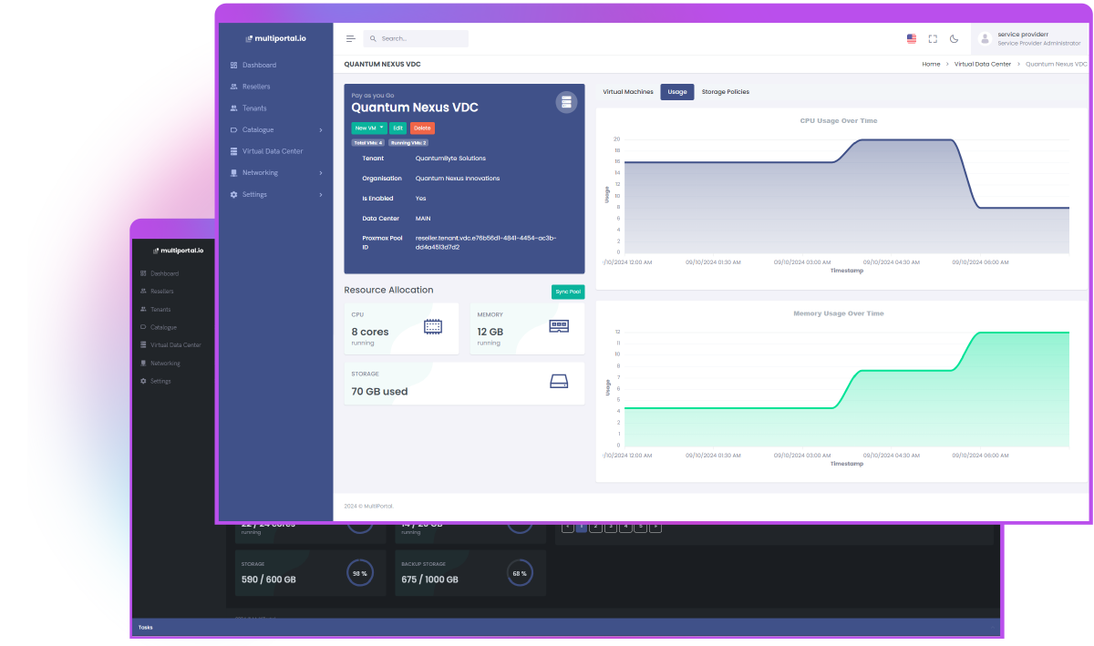Click the 98% storage progress circle
Viewport: 1094px width, 646px height.
coord(362,574)
